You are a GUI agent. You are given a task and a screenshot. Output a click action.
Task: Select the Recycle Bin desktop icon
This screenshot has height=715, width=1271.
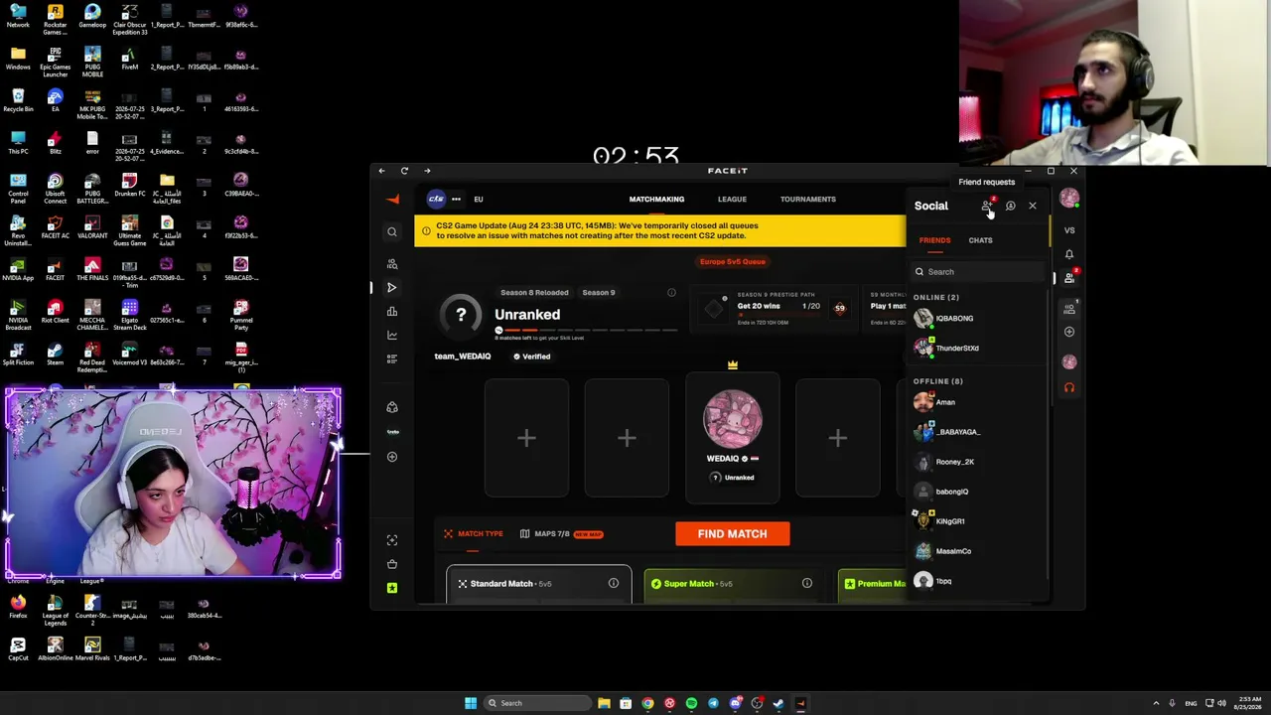[18, 100]
